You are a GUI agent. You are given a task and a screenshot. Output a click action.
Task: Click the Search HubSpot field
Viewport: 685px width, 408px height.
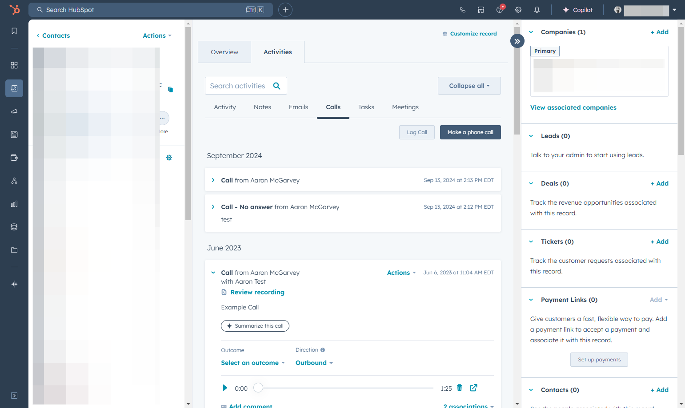click(151, 10)
